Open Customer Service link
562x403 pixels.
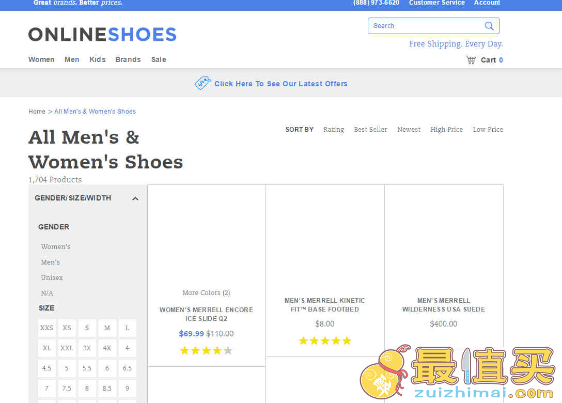[437, 3]
